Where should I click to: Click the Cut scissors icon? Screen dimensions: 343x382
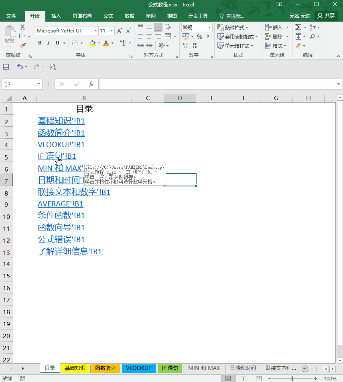tap(22, 27)
